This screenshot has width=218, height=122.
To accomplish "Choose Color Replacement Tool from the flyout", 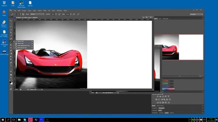I will tap(24, 45).
